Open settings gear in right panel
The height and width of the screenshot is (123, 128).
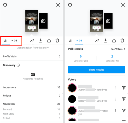[70, 5]
